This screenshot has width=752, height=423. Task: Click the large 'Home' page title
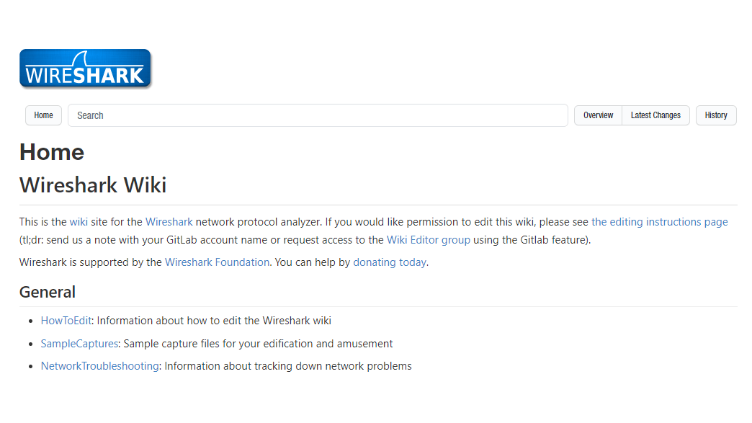coord(52,152)
